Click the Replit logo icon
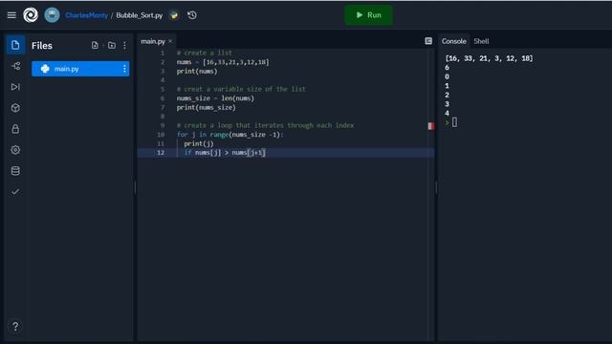612x344 pixels. (x=31, y=15)
